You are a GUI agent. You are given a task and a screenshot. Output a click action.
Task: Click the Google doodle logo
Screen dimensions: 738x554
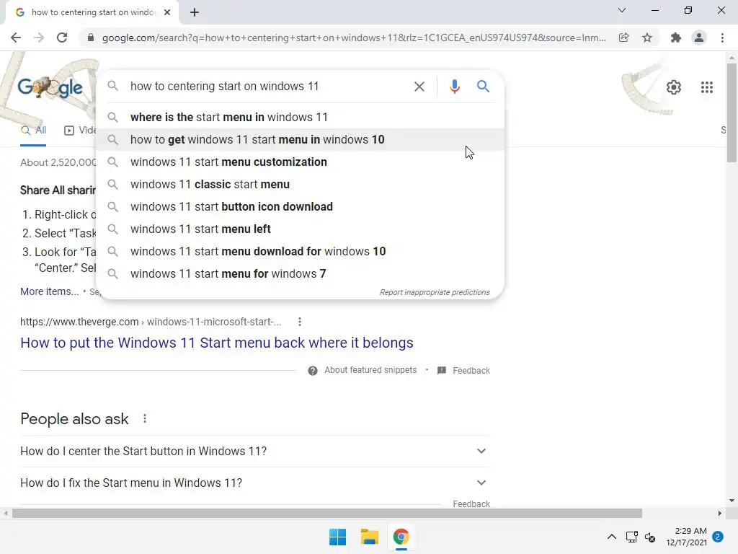[x=50, y=87]
